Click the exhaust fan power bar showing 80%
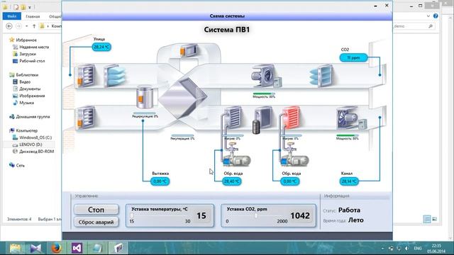Screen dimensions: 454x255 pyautogui.click(x=264, y=93)
